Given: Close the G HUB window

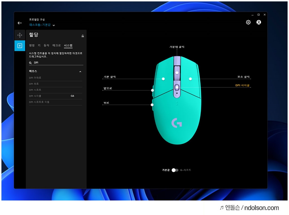Looking at the screenshot, I should click(265, 15).
